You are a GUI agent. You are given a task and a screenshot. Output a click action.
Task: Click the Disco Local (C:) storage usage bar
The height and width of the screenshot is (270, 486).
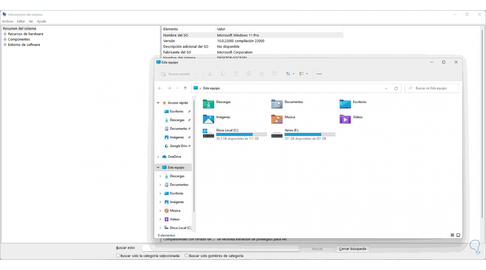(242, 134)
